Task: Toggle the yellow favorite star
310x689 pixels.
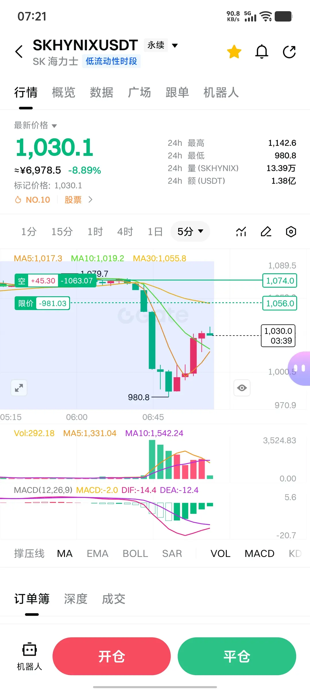Action: pos(234,52)
